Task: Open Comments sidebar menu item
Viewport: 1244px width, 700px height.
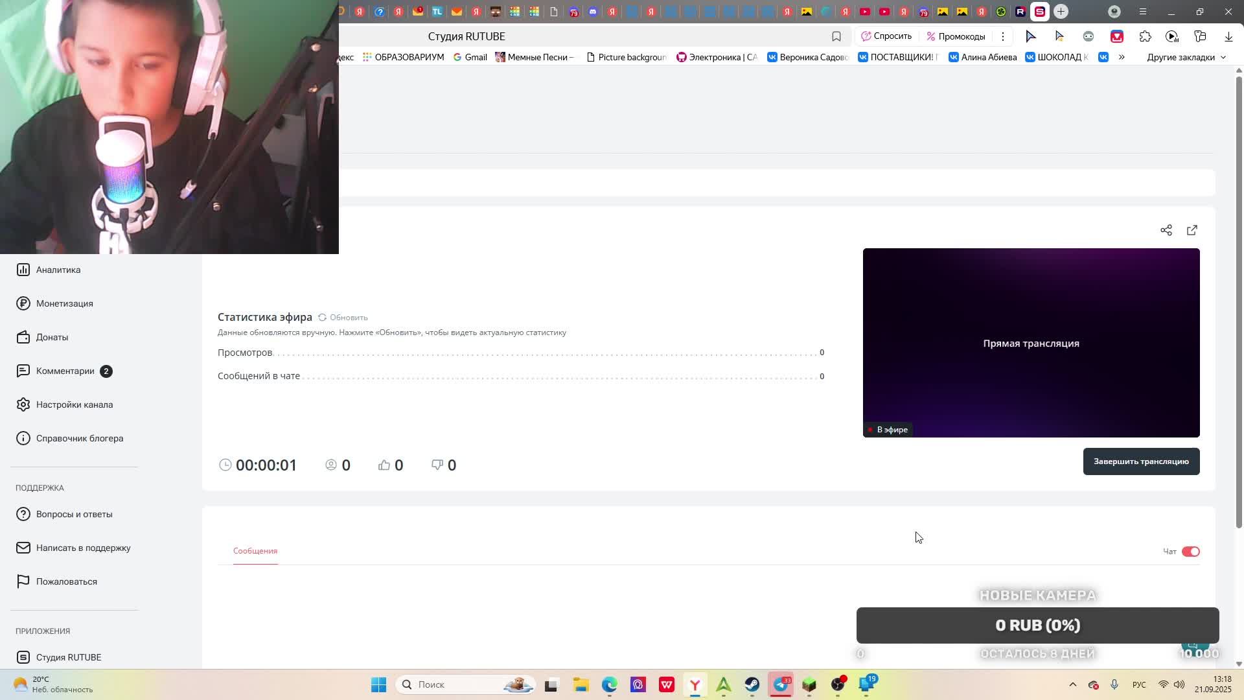Action: (x=65, y=371)
